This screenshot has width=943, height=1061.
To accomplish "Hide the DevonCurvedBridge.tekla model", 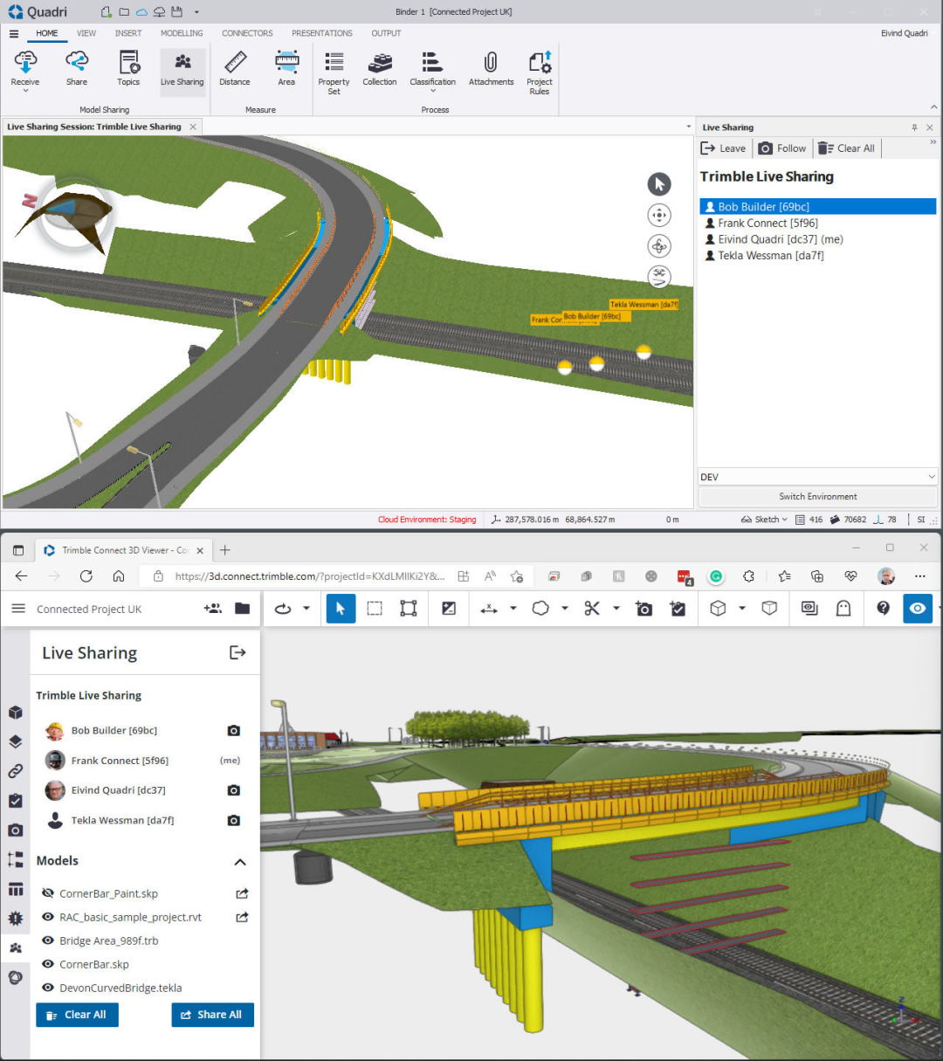I will 48,988.
